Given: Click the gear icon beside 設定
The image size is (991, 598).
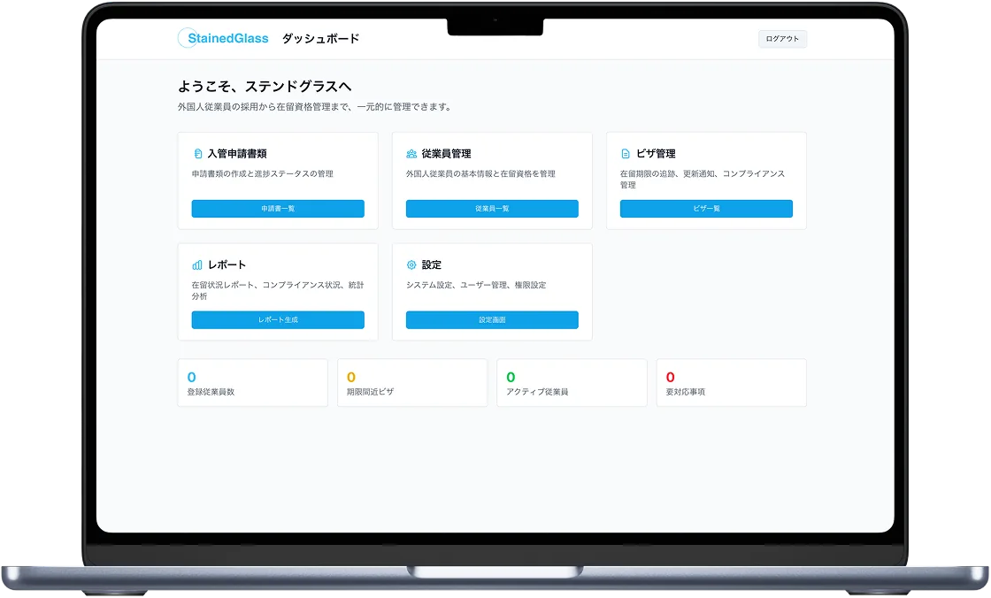Looking at the screenshot, I should 411,265.
